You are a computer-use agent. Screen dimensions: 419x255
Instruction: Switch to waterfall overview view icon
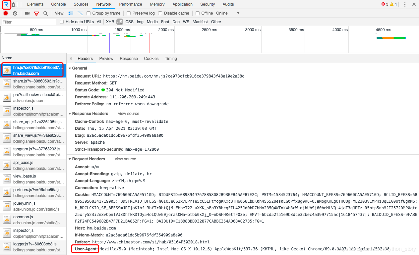[x=80, y=13]
